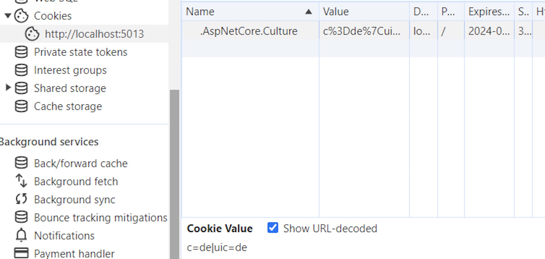Collapse the Cookies tree item
Image resolution: width=545 pixels, height=259 pixels.
(7, 16)
